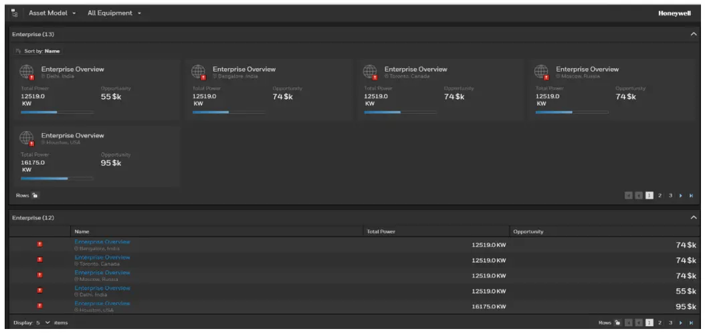Click first page arrow in table pager
The width and height of the screenshot is (705, 333).
click(628, 323)
